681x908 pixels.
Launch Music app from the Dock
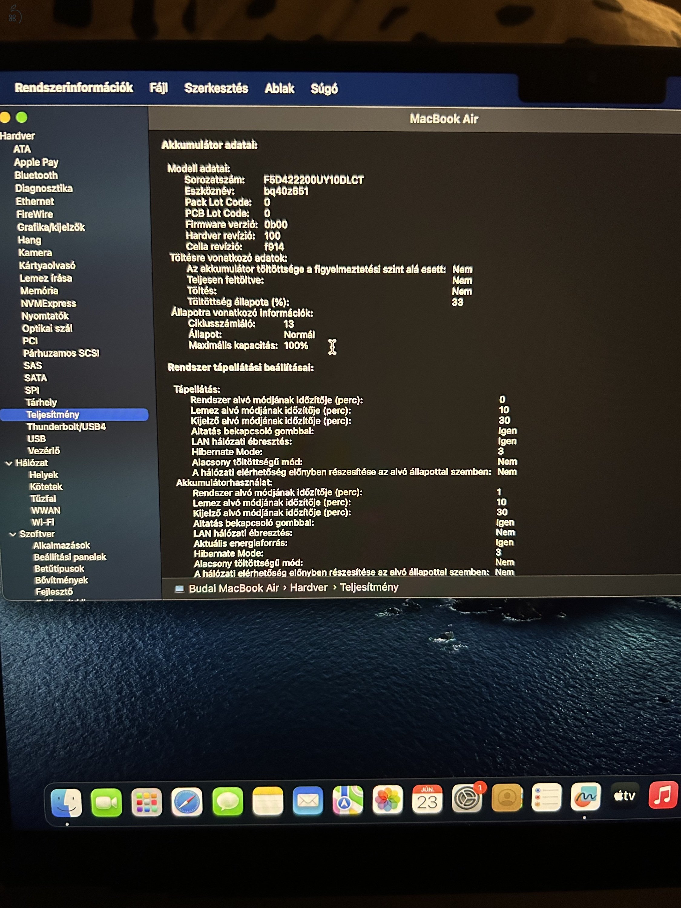663,795
